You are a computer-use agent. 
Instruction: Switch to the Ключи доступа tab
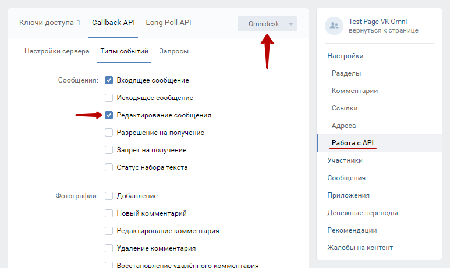coord(49,23)
